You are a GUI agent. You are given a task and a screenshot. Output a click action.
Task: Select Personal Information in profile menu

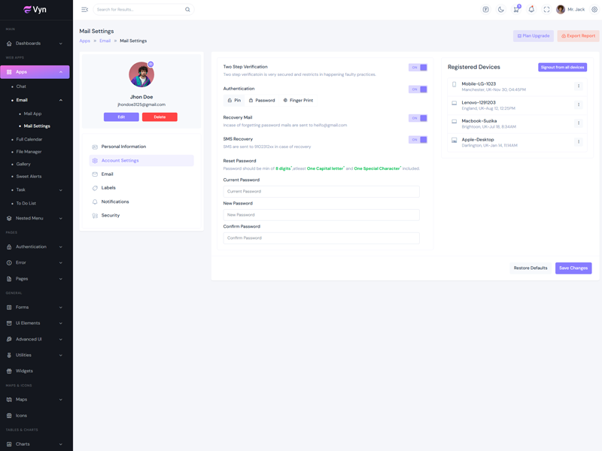point(123,147)
